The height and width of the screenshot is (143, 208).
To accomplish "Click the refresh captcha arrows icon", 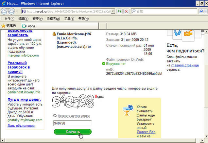I will 55,116.
